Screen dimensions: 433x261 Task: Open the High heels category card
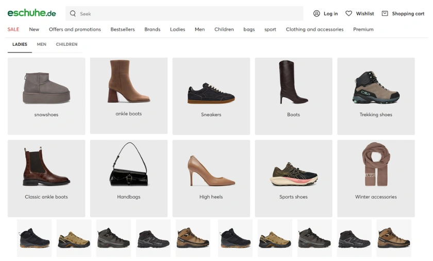(x=211, y=178)
